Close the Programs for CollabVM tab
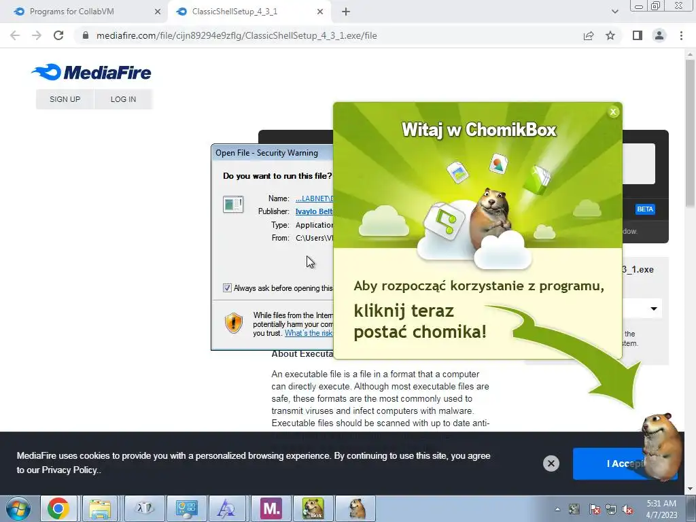This screenshot has width=696, height=522. click(x=157, y=12)
